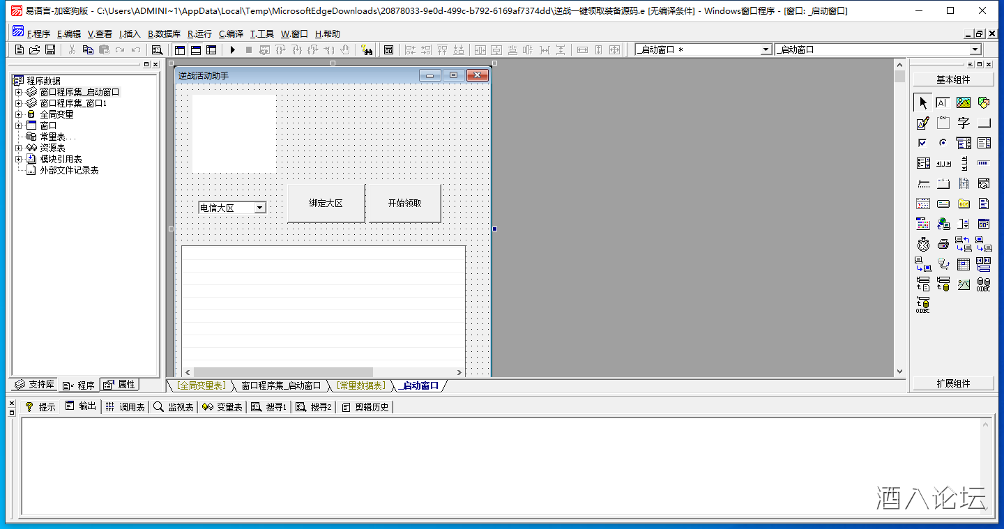Open the right-hand _启动窗口 toolbar dropdown
This screenshot has height=529, width=1004.
tap(975, 49)
